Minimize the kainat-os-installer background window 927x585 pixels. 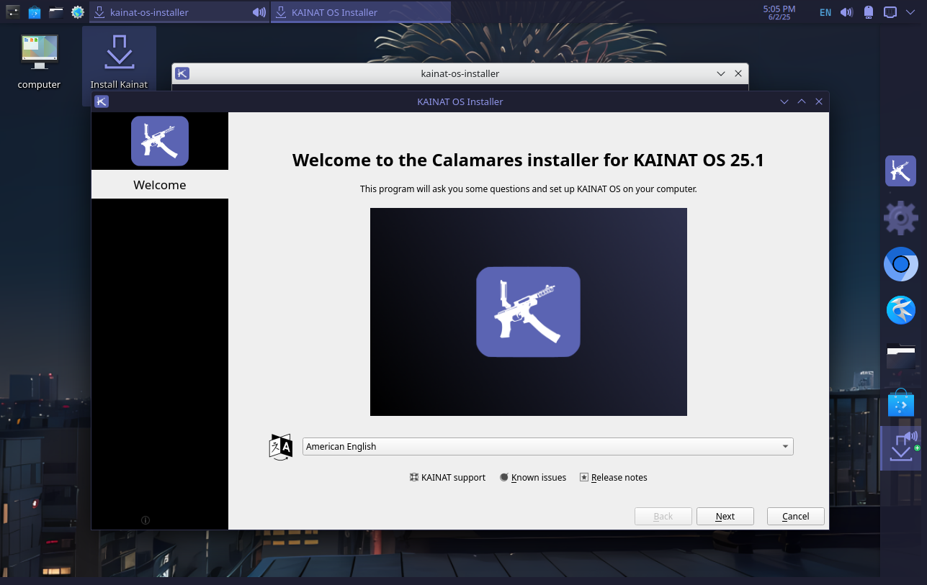[721, 73]
